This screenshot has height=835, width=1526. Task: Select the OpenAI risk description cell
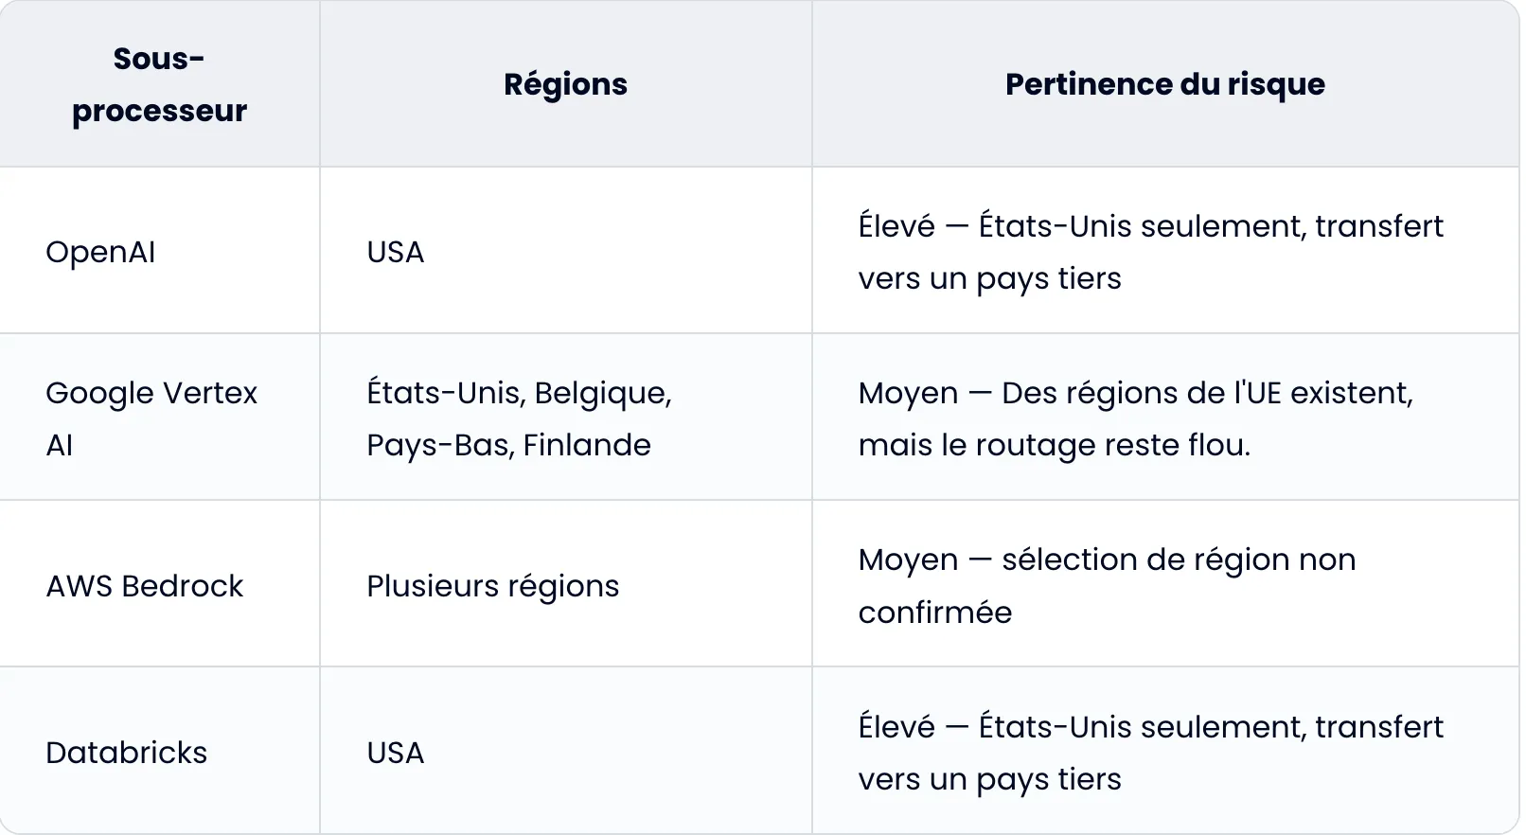(1150, 252)
